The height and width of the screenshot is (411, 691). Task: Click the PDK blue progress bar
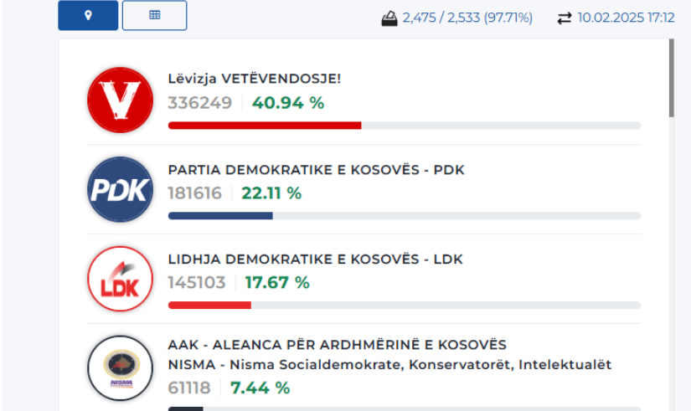[x=220, y=215]
